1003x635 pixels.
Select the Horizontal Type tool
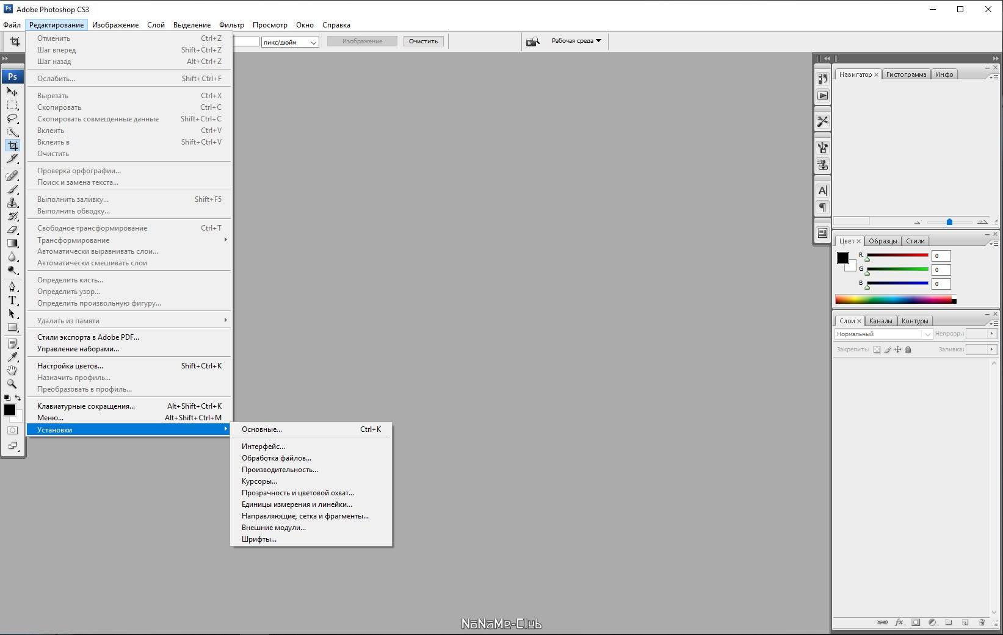click(12, 300)
